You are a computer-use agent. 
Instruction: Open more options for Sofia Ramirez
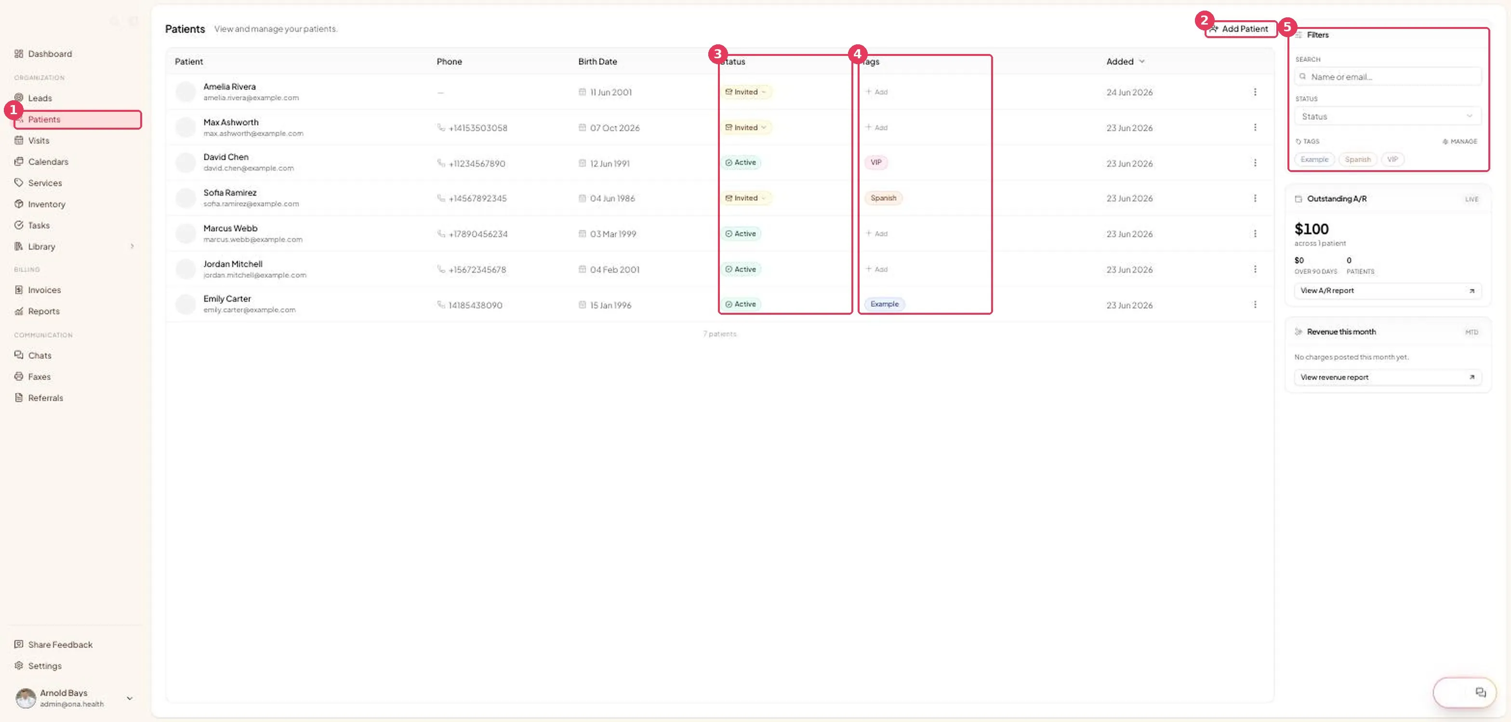[1255, 198]
